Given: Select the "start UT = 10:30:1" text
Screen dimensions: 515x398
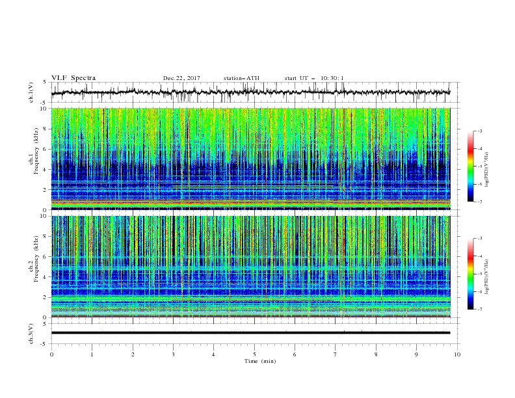Looking at the screenshot, I should pos(314,78).
